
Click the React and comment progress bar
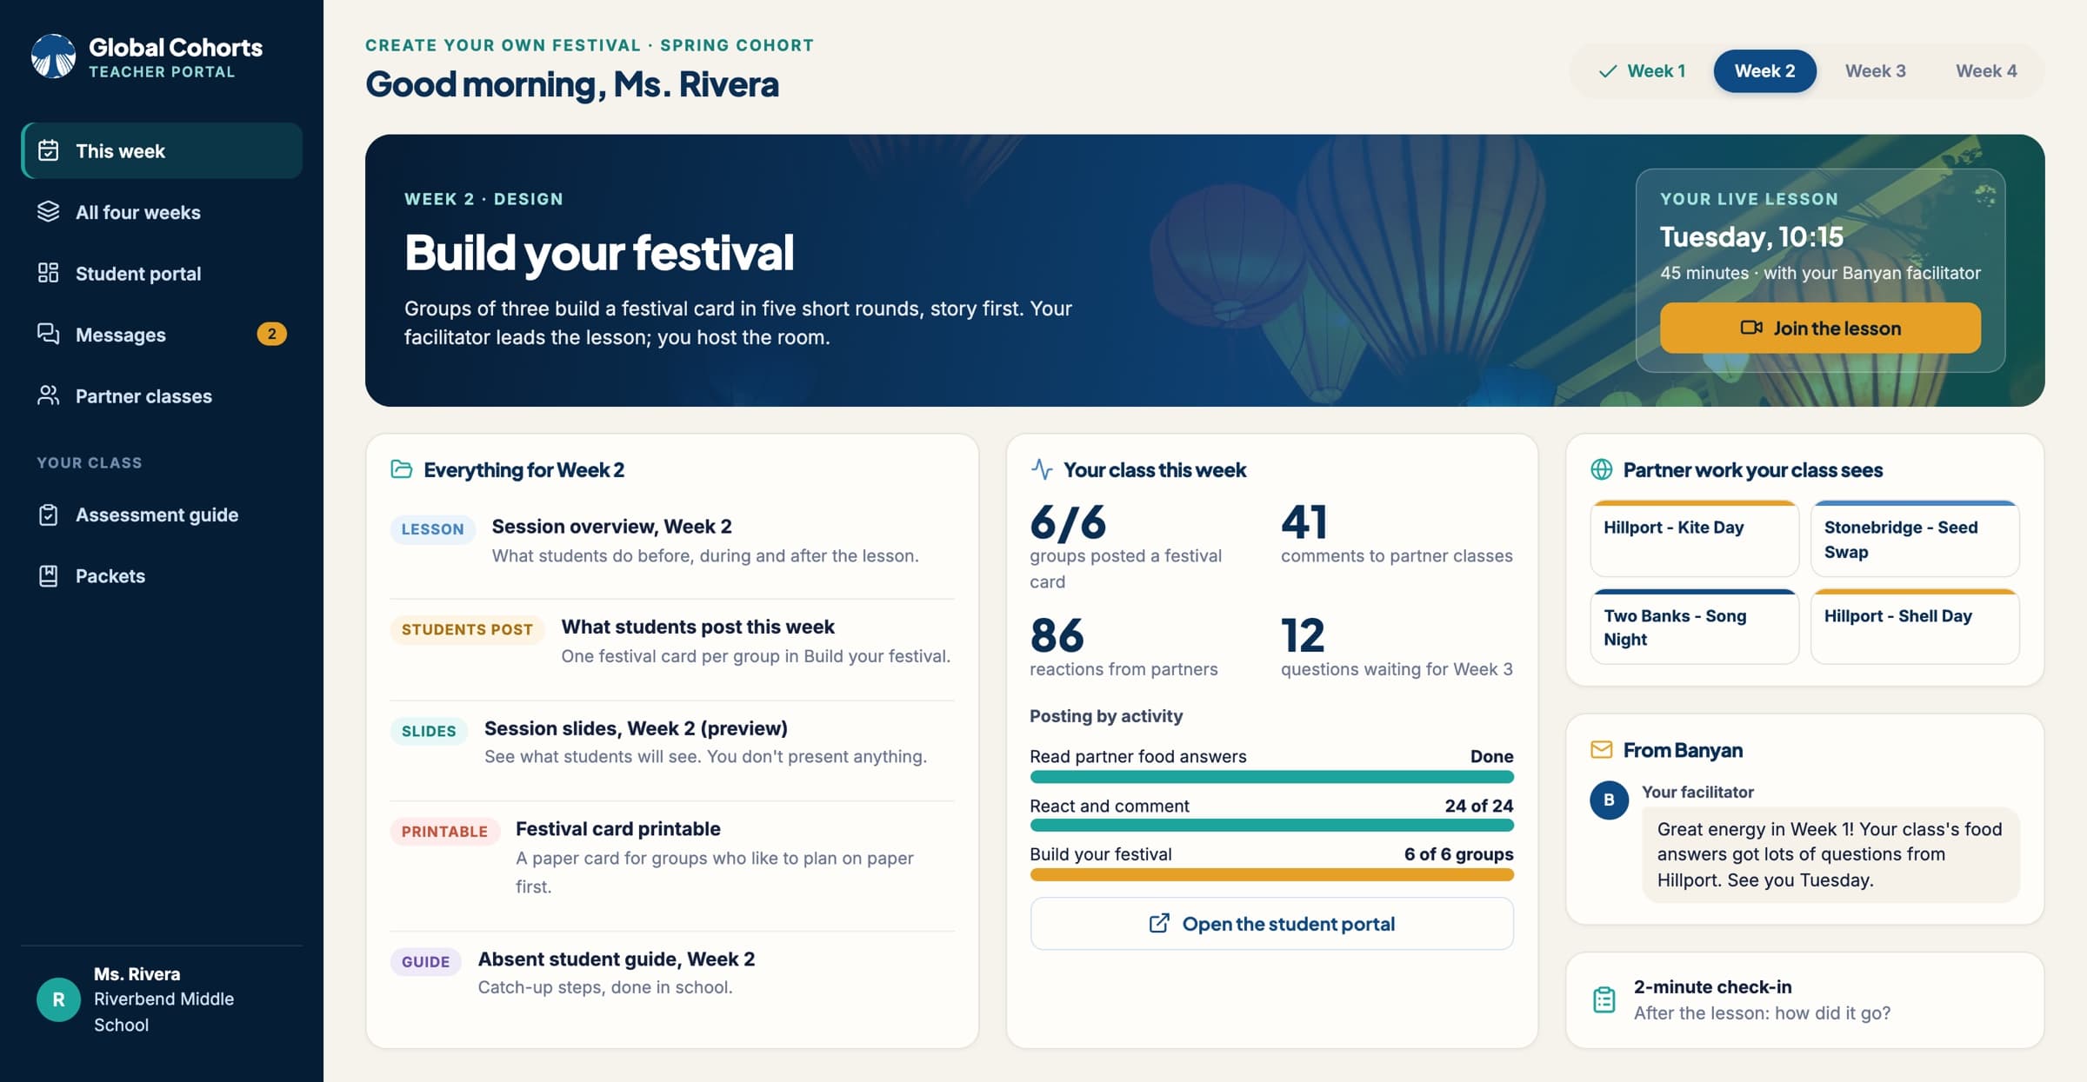[x=1271, y=826]
